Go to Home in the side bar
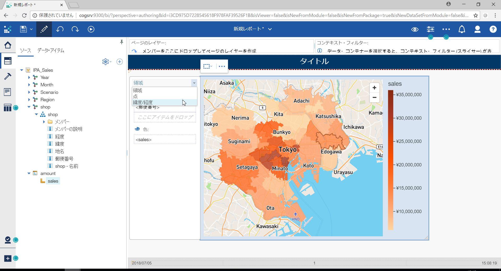 click(8, 45)
